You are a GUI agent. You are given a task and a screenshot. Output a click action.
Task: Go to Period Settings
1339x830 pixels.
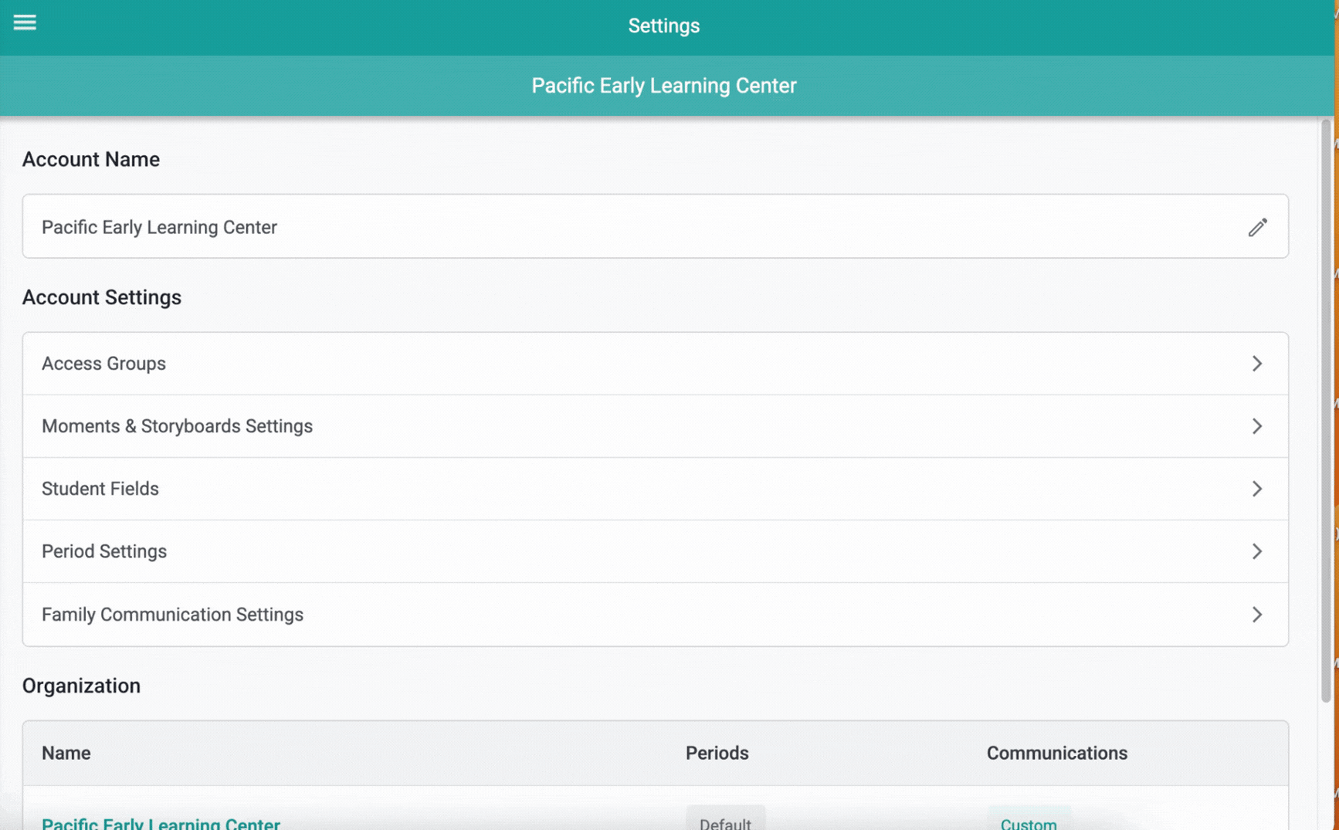click(655, 551)
